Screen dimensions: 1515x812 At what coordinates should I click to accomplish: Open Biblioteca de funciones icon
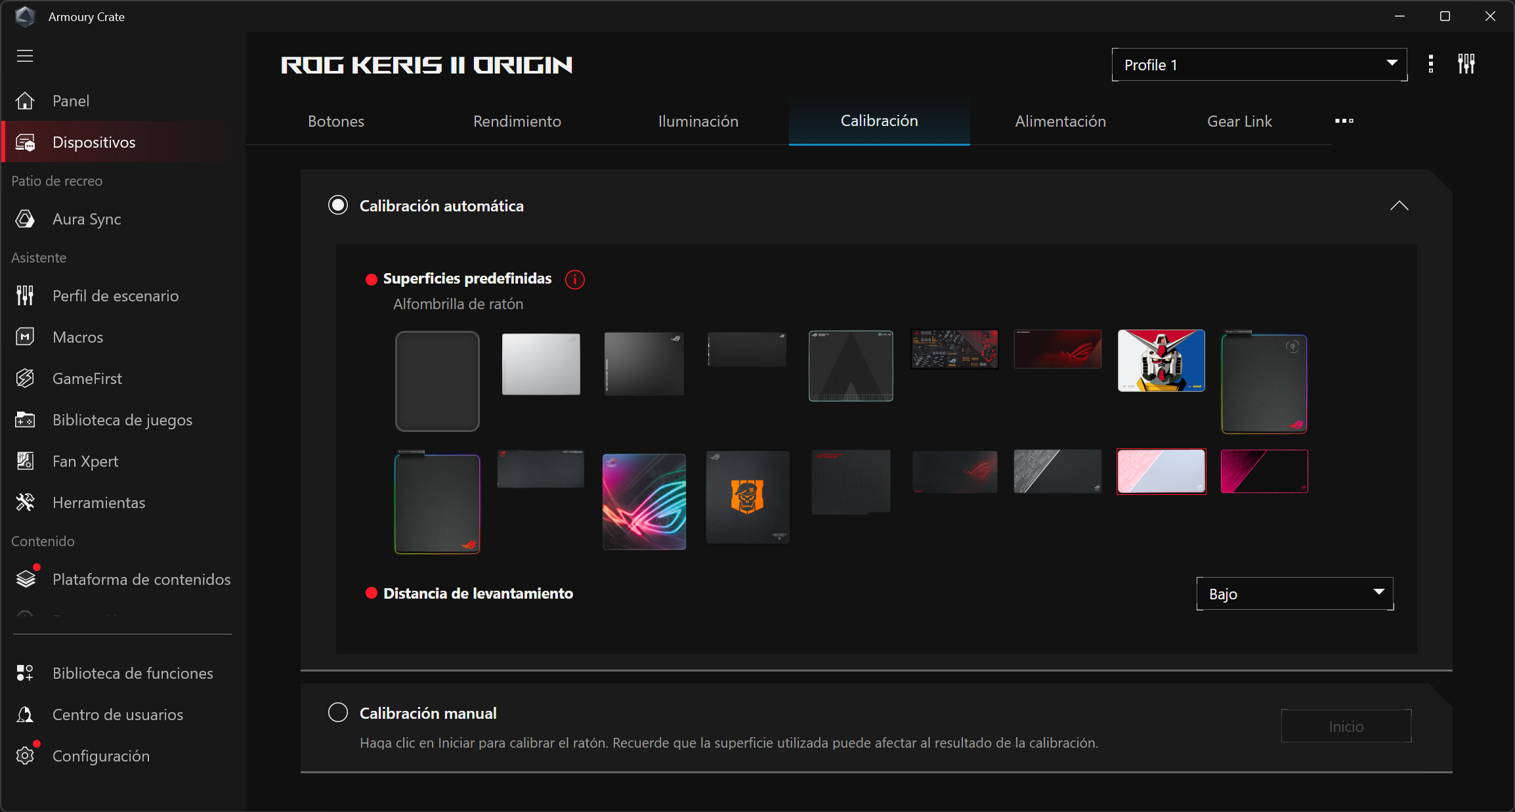click(x=25, y=673)
